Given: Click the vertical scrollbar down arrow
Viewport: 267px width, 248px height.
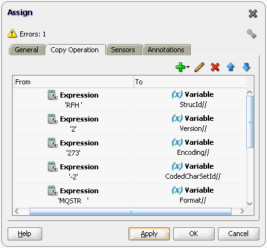Looking at the screenshot, I should (x=250, y=203).
